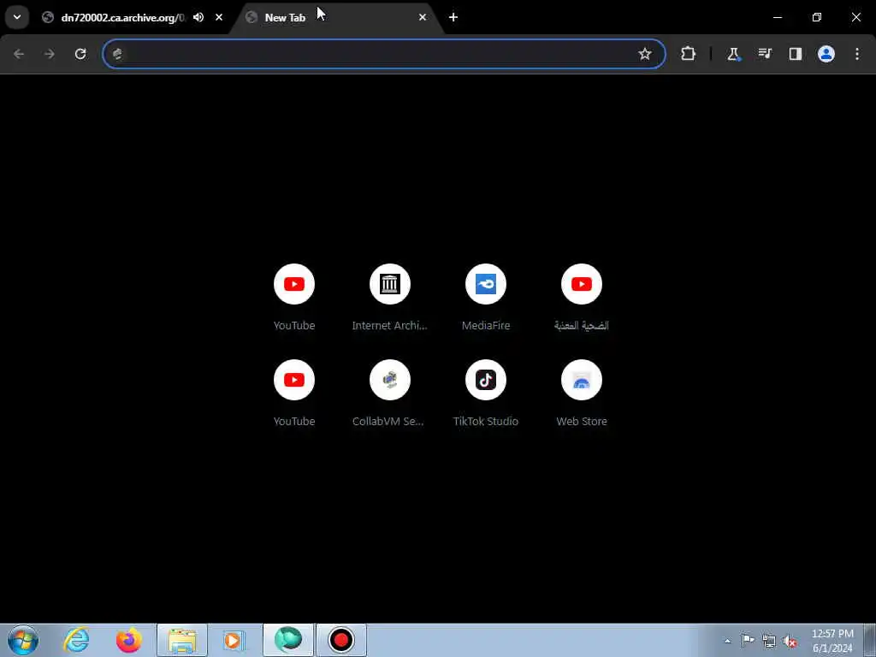Image resolution: width=876 pixels, height=657 pixels.
Task: Bookmark this tab with the star
Action: pos(645,54)
